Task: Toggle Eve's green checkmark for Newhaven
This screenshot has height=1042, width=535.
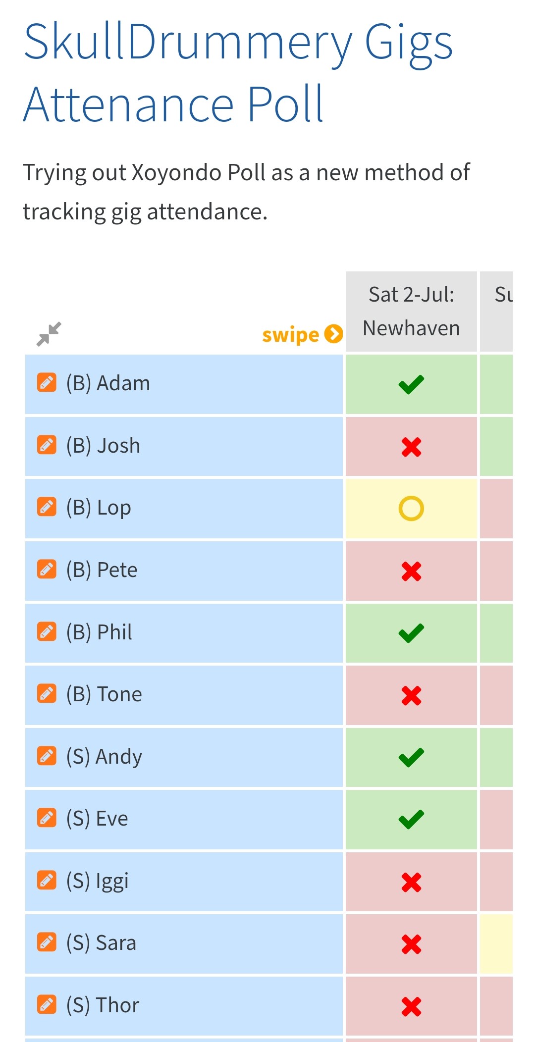Action: pyautogui.click(x=411, y=820)
